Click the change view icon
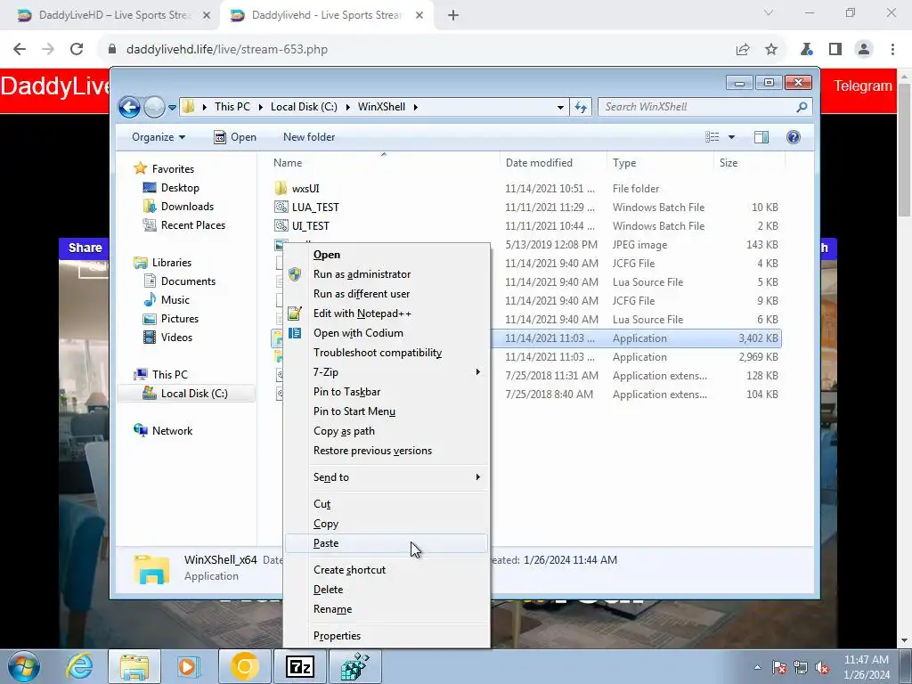This screenshot has width=912, height=684. pyautogui.click(x=712, y=137)
